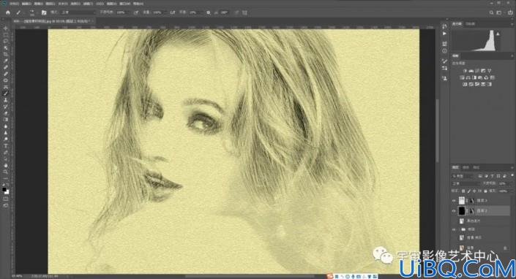The image size is (516, 279).
Task: Select the Background layer thumbnail
Action: (x=462, y=248)
